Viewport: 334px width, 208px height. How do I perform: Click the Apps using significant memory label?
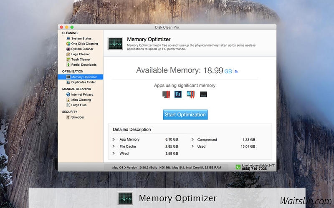coord(185,86)
